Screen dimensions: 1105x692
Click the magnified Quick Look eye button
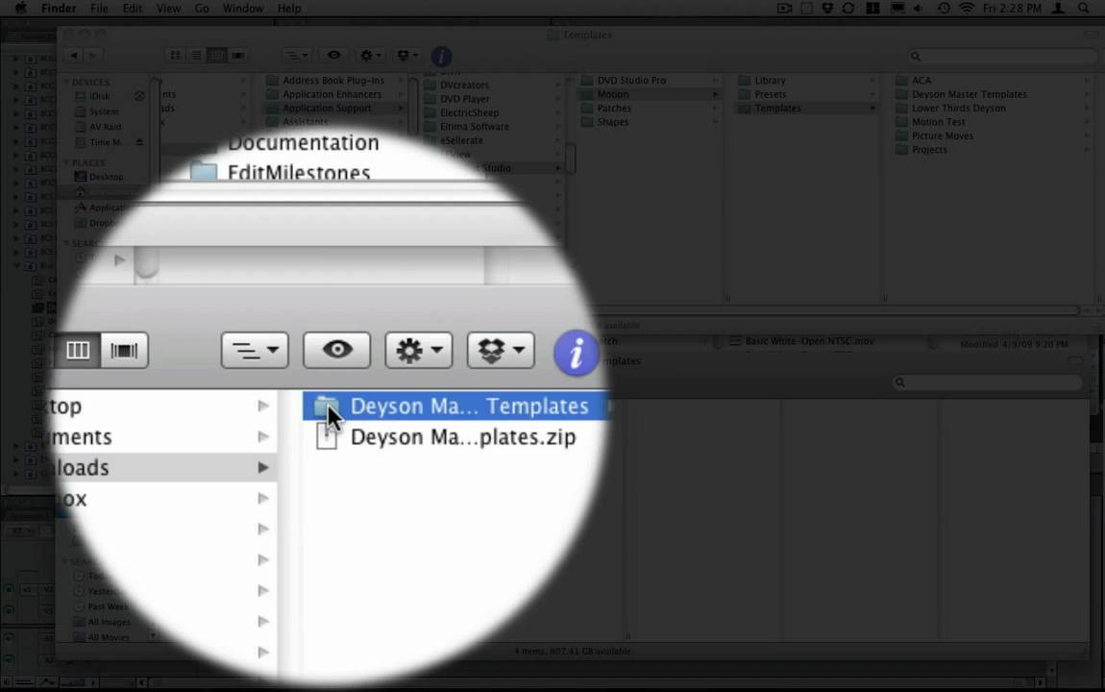337,350
